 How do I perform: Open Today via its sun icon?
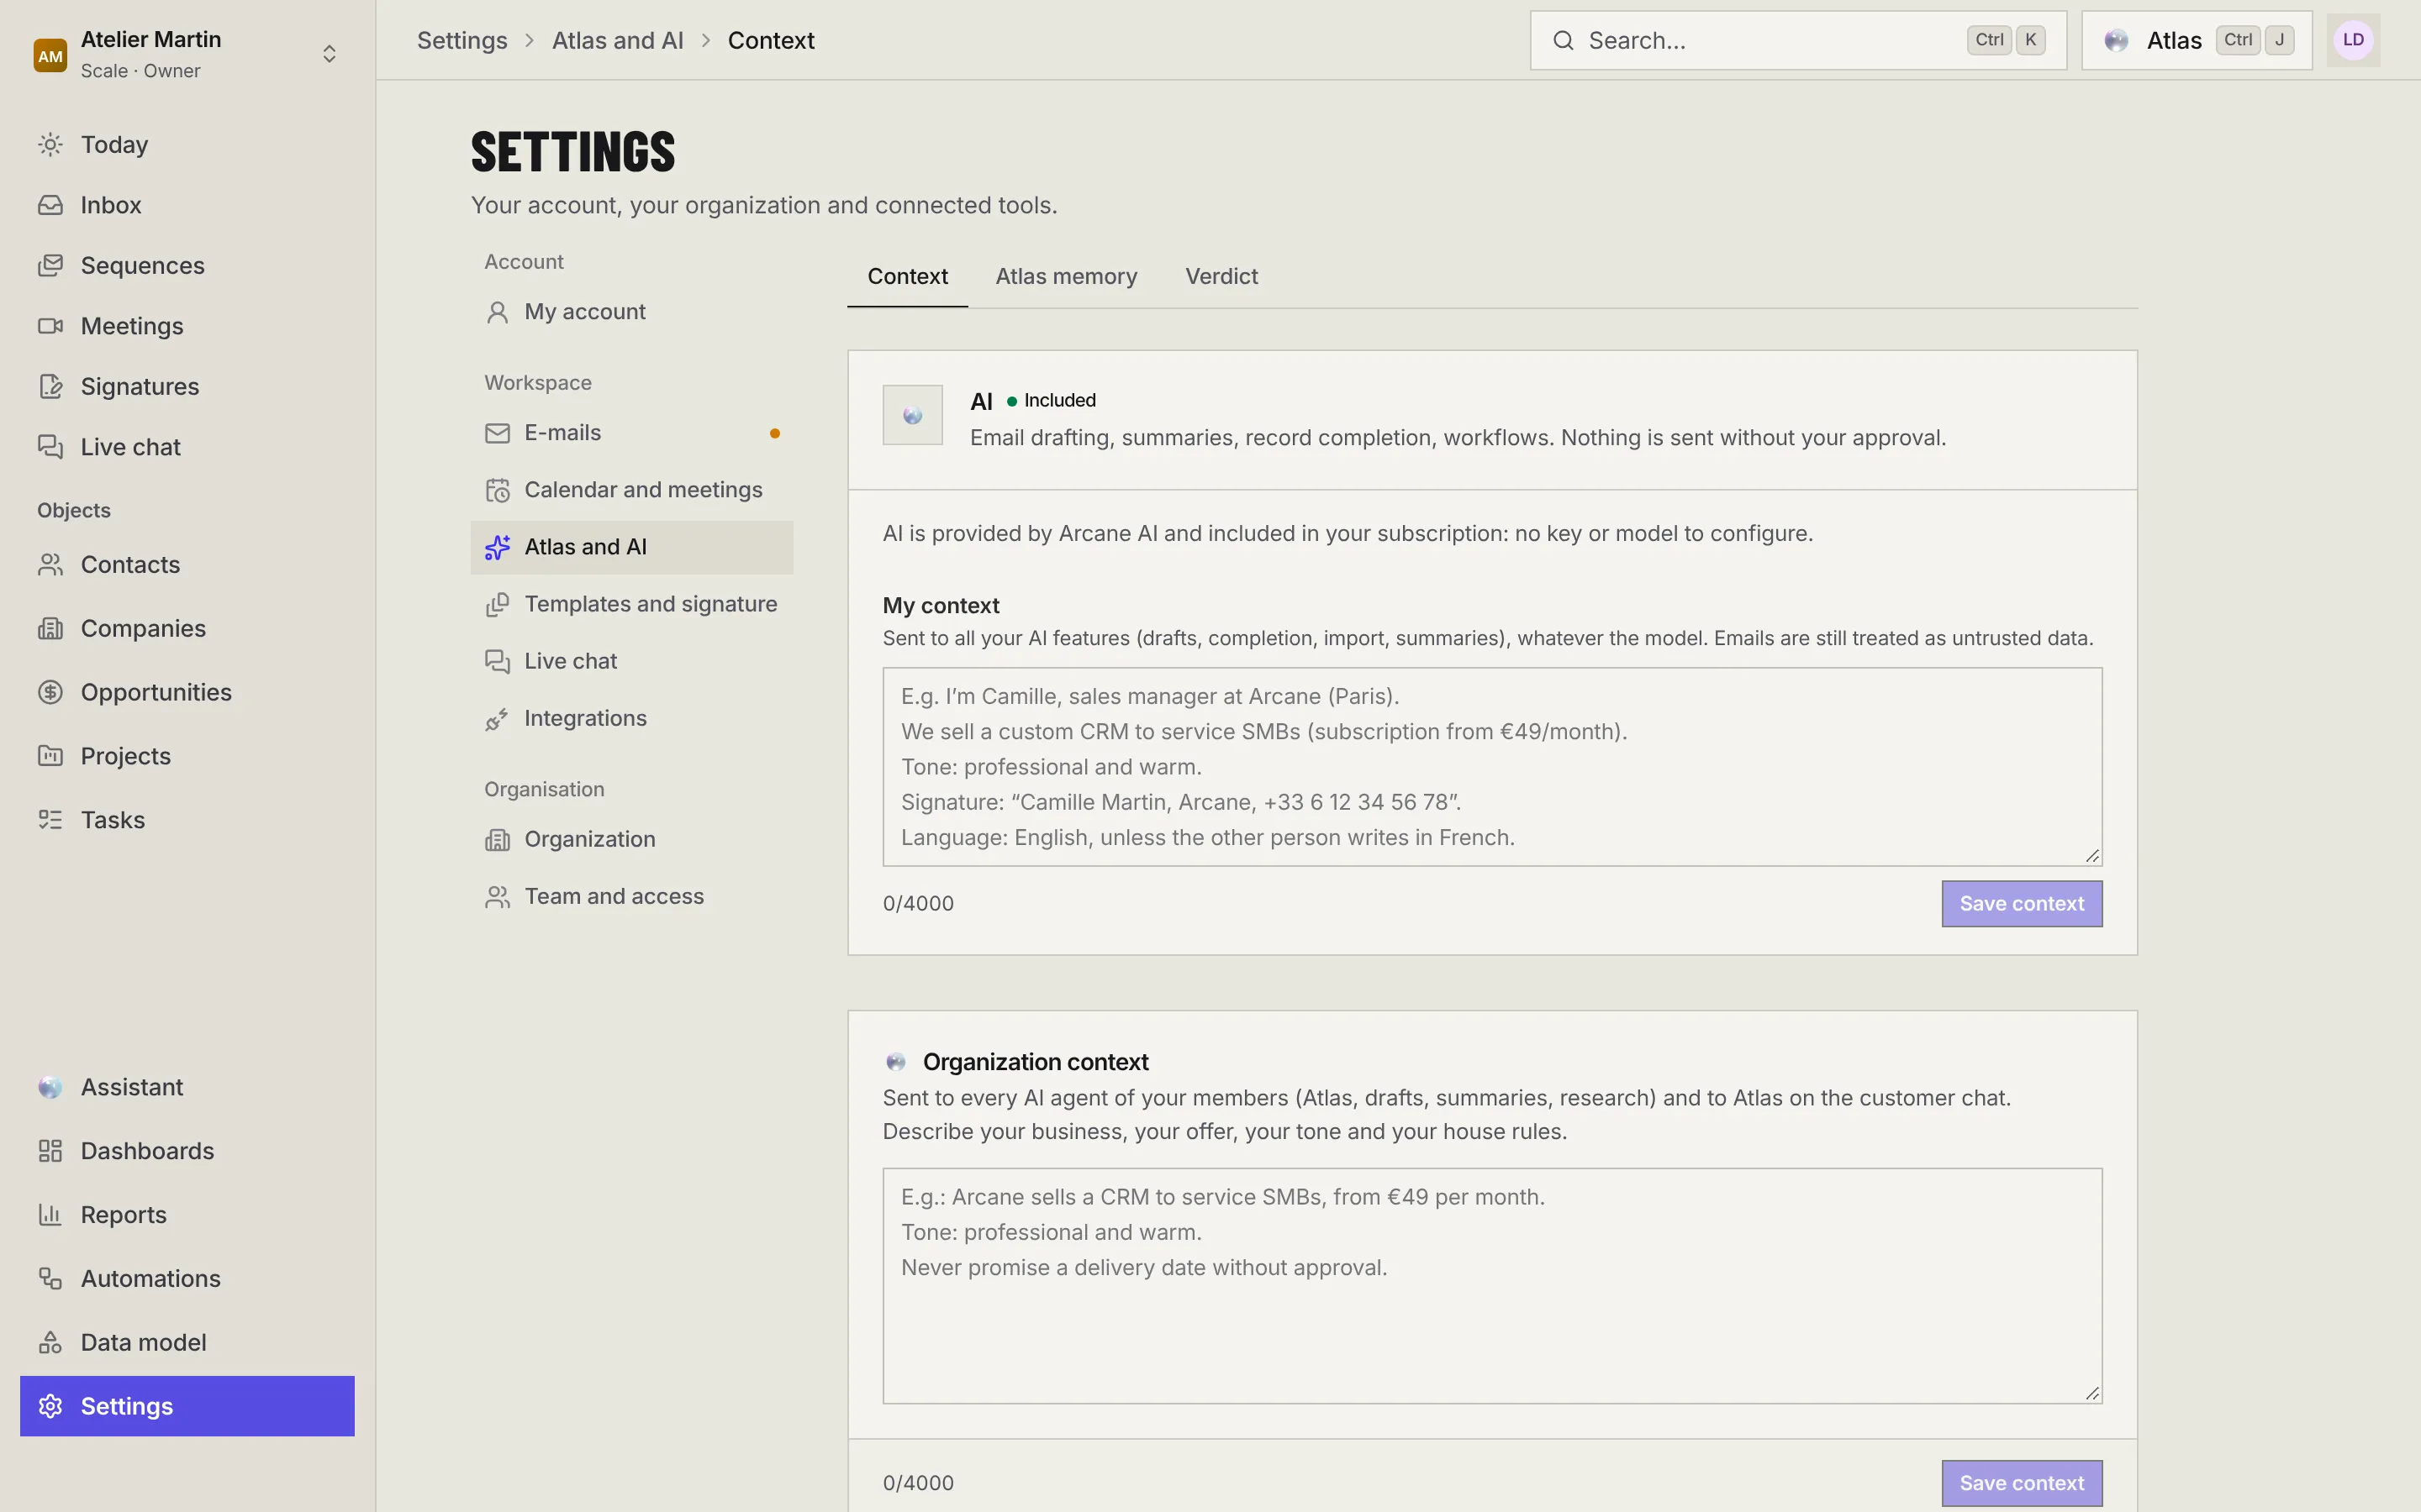coord(50,145)
